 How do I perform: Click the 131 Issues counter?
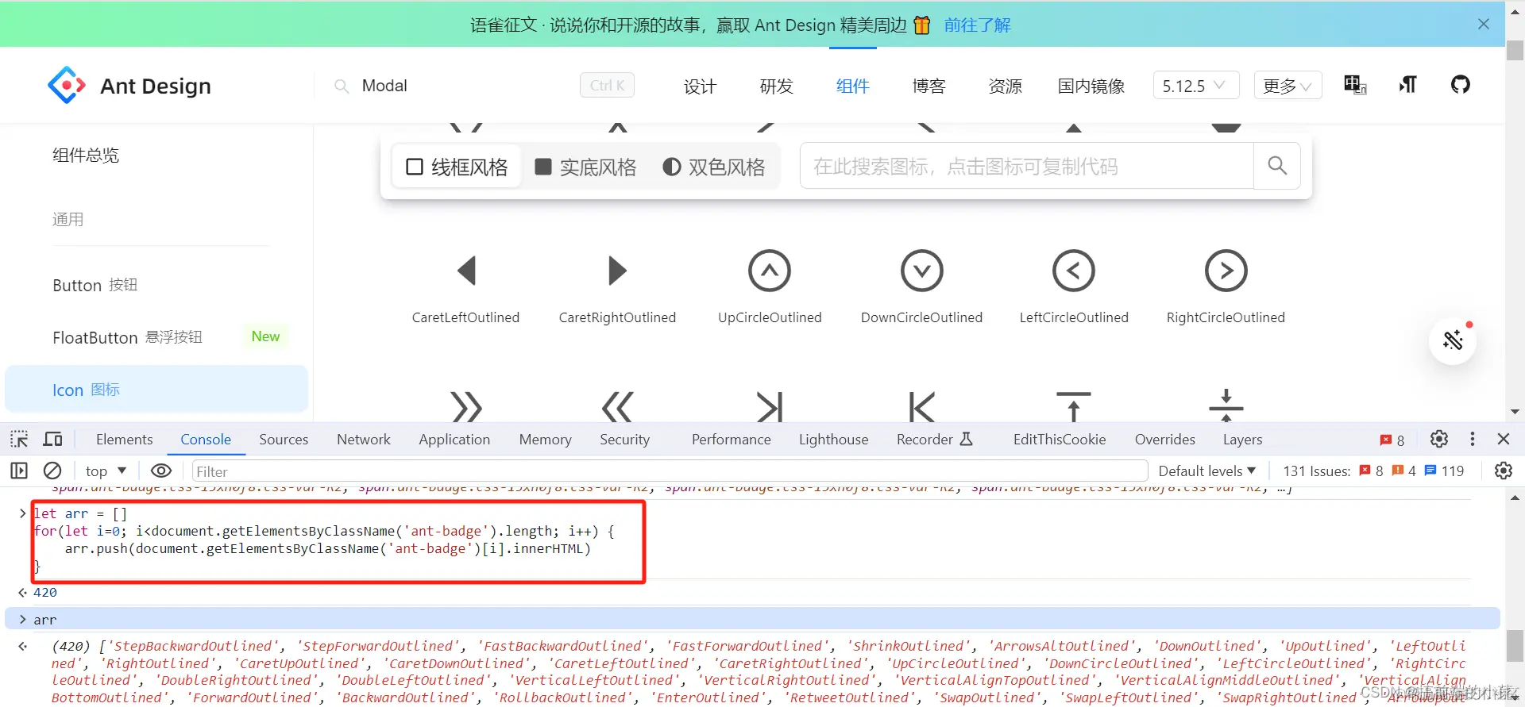pyautogui.click(x=1373, y=471)
